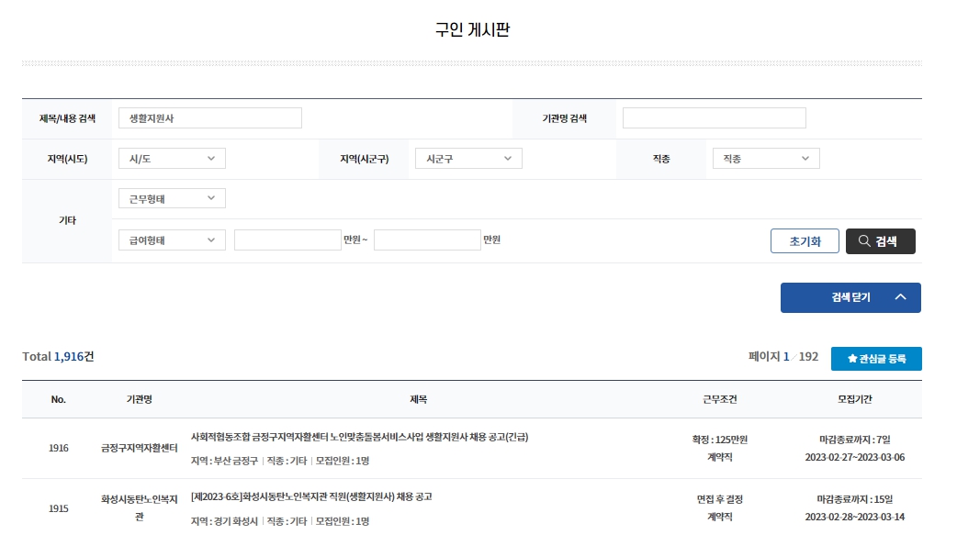Click the 관심글 등록 registration button
This screenshot has height=535, width=957.
coord(874,359)
